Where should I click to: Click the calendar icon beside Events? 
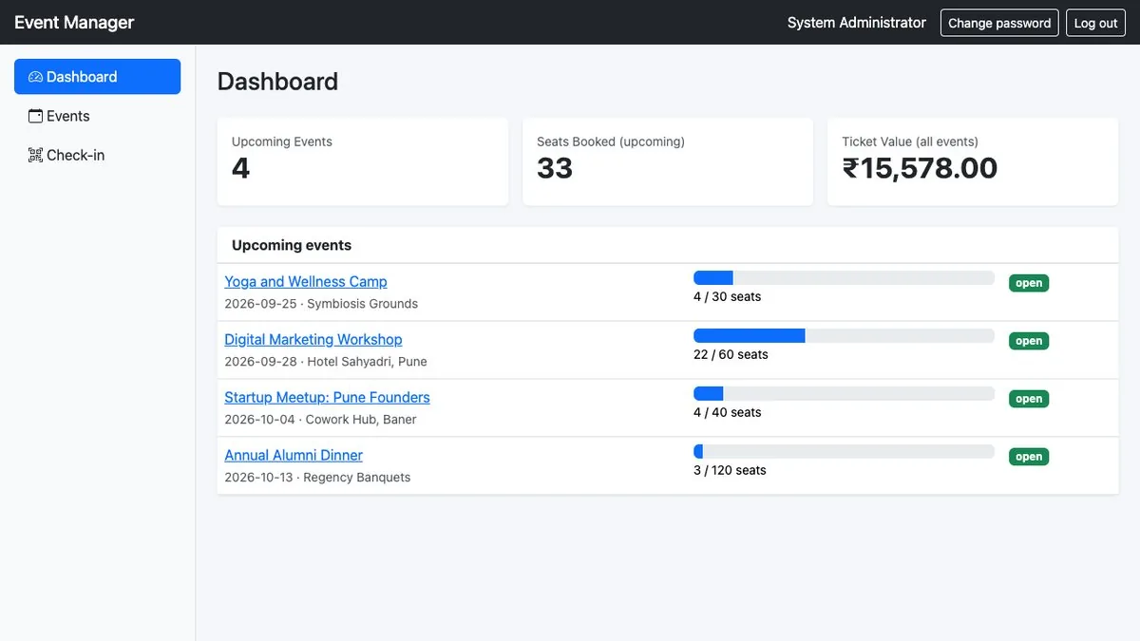pyautogui.click(x=35, y=116)
